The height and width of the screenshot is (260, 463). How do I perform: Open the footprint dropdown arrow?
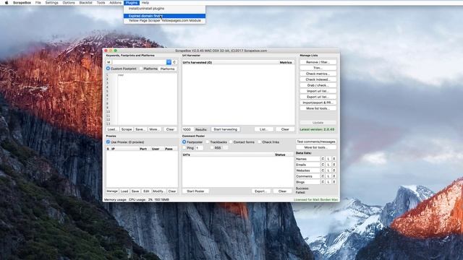(x=169, y=62)
